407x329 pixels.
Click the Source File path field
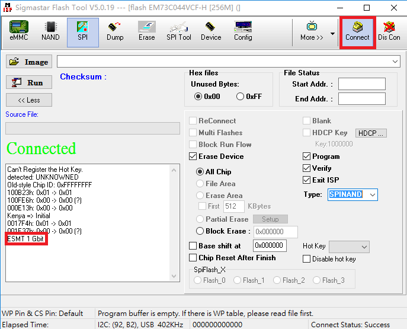click(x=92, y=128)
